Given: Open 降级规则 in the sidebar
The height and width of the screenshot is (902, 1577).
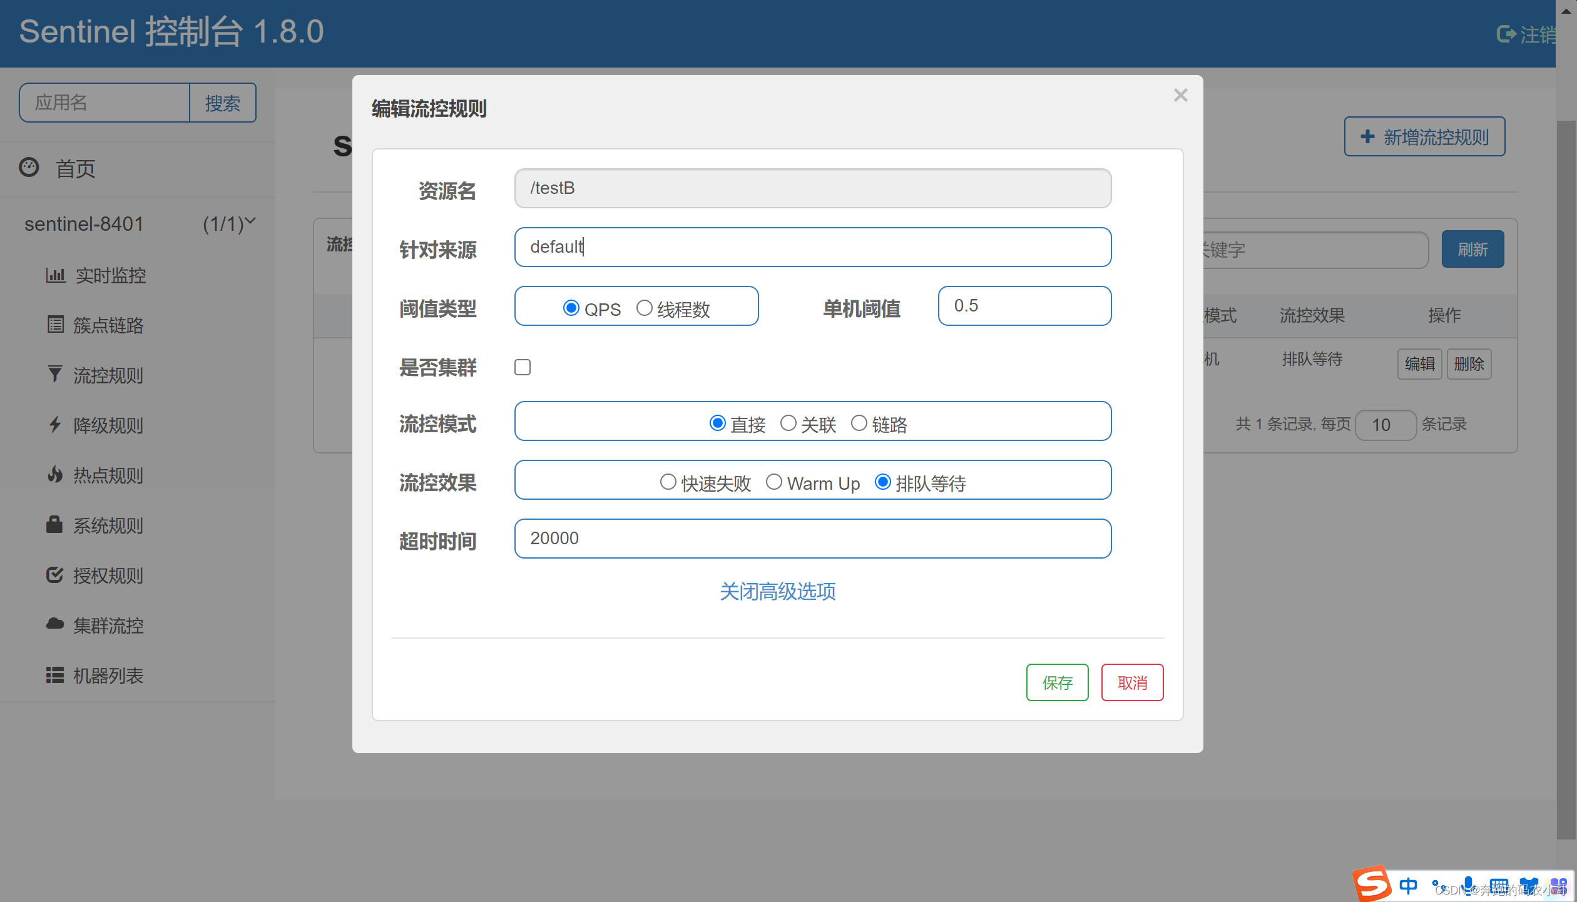Looking at the screenshot, I should click(x=108, y=425).
